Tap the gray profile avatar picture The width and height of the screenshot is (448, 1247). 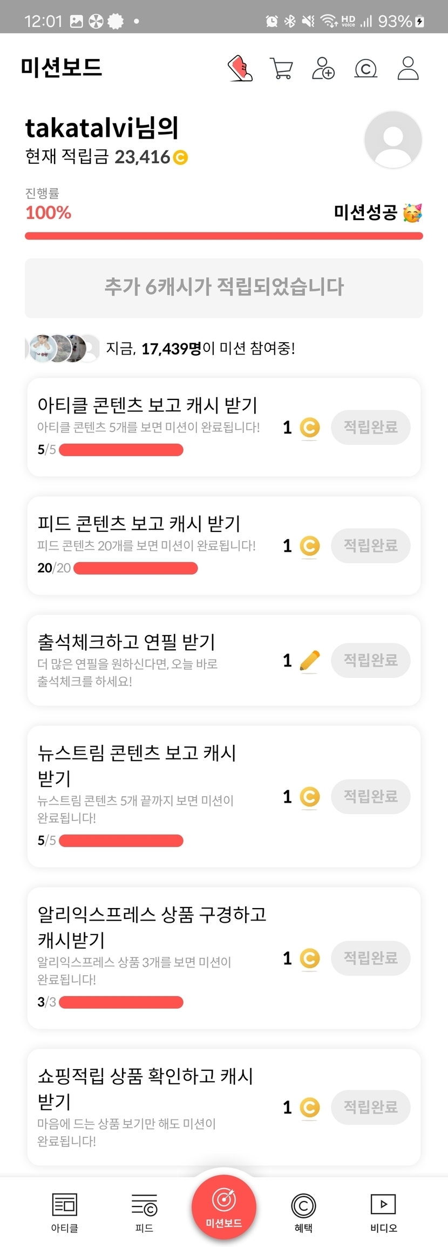(x=393, y=139)
